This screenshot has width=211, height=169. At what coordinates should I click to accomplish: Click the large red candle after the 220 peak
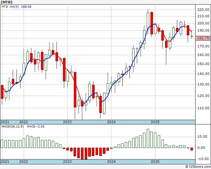click(152, 23)
